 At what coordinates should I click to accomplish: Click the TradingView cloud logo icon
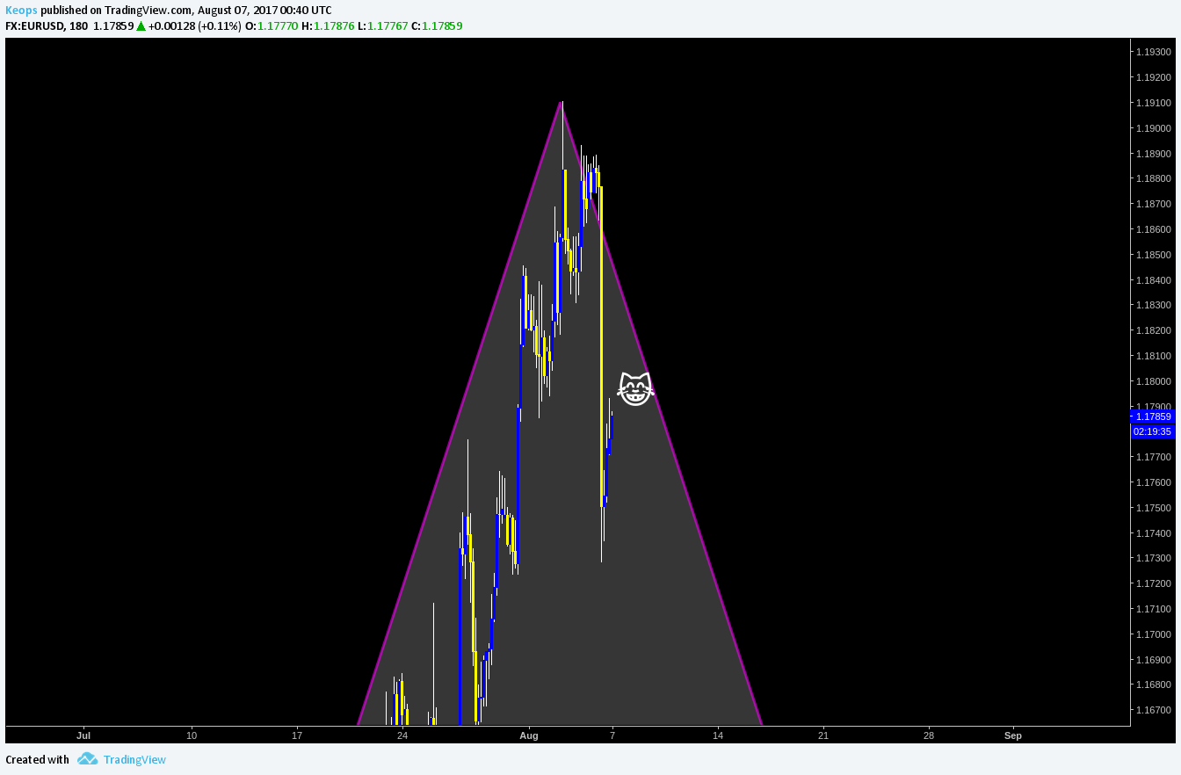[86, 759]
